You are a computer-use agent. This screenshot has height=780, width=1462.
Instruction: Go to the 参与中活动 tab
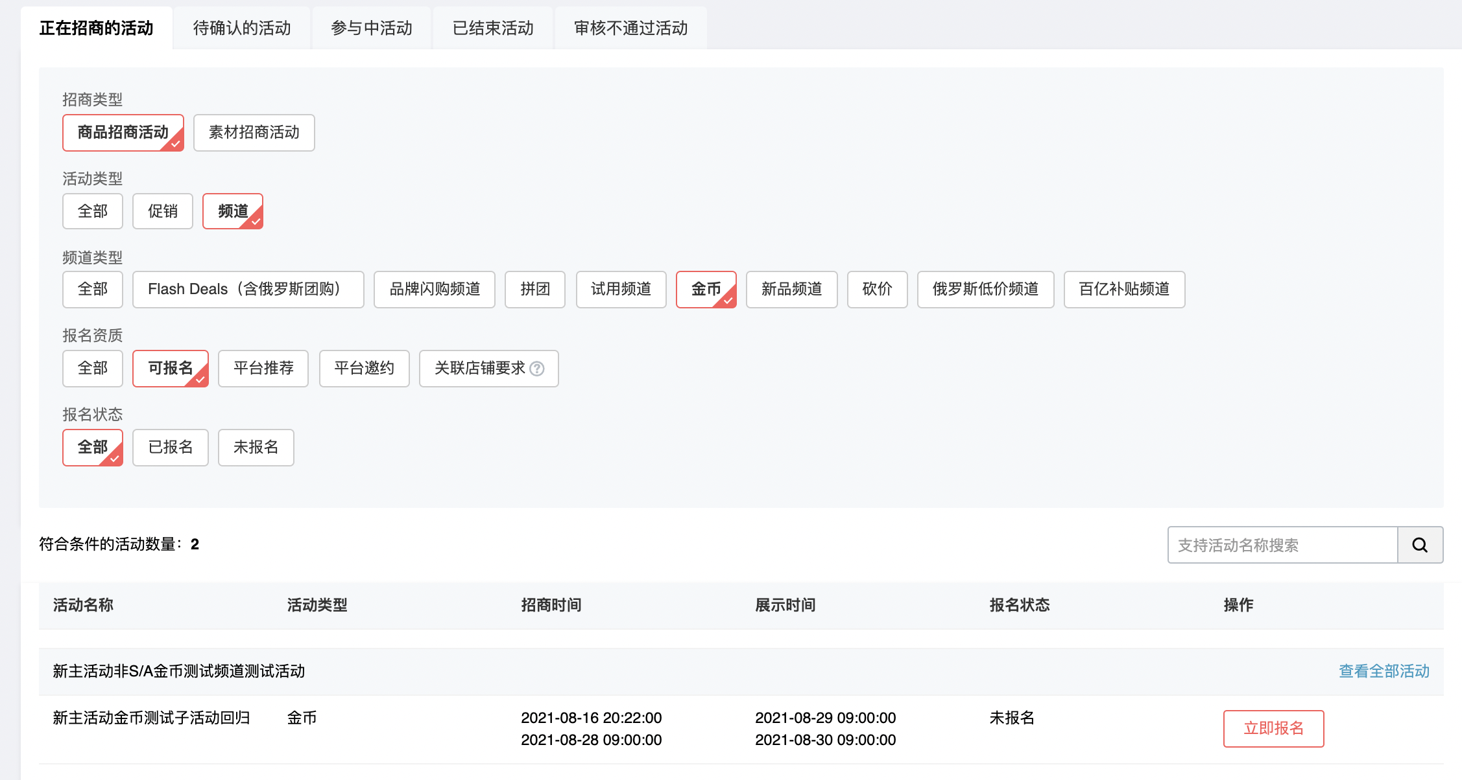click(372, 28)
